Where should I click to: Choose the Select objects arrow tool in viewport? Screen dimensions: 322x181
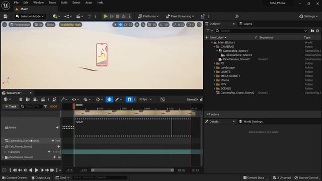pos(115,25)
